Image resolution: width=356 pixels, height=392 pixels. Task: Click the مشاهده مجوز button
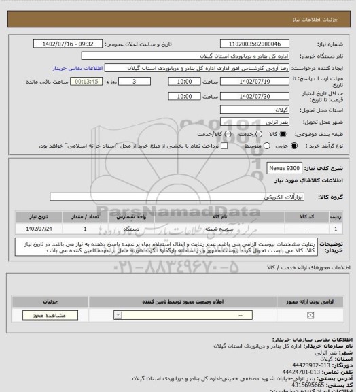pyautogui.click(x=50, y=315)
